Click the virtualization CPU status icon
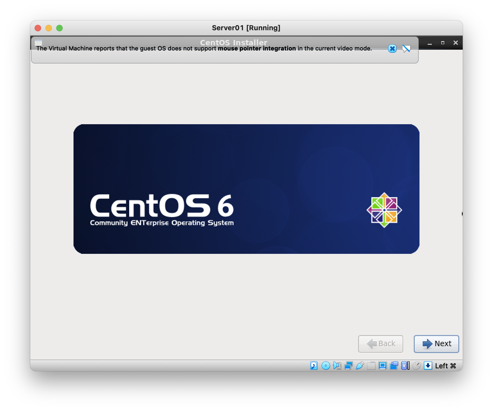The height and width of the screenshot is (411, 493). coord(405,366)
